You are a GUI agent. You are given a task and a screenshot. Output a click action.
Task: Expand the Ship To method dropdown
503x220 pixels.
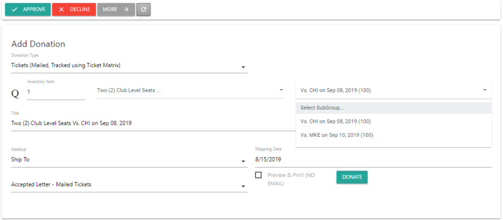[243, 161]
